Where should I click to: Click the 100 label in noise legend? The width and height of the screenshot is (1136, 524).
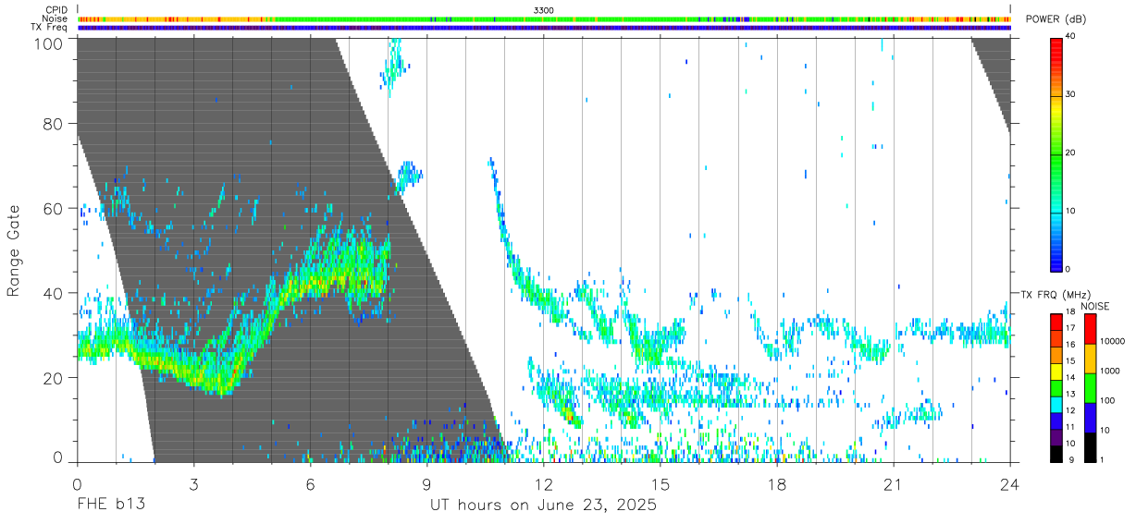pos(1105,401)
